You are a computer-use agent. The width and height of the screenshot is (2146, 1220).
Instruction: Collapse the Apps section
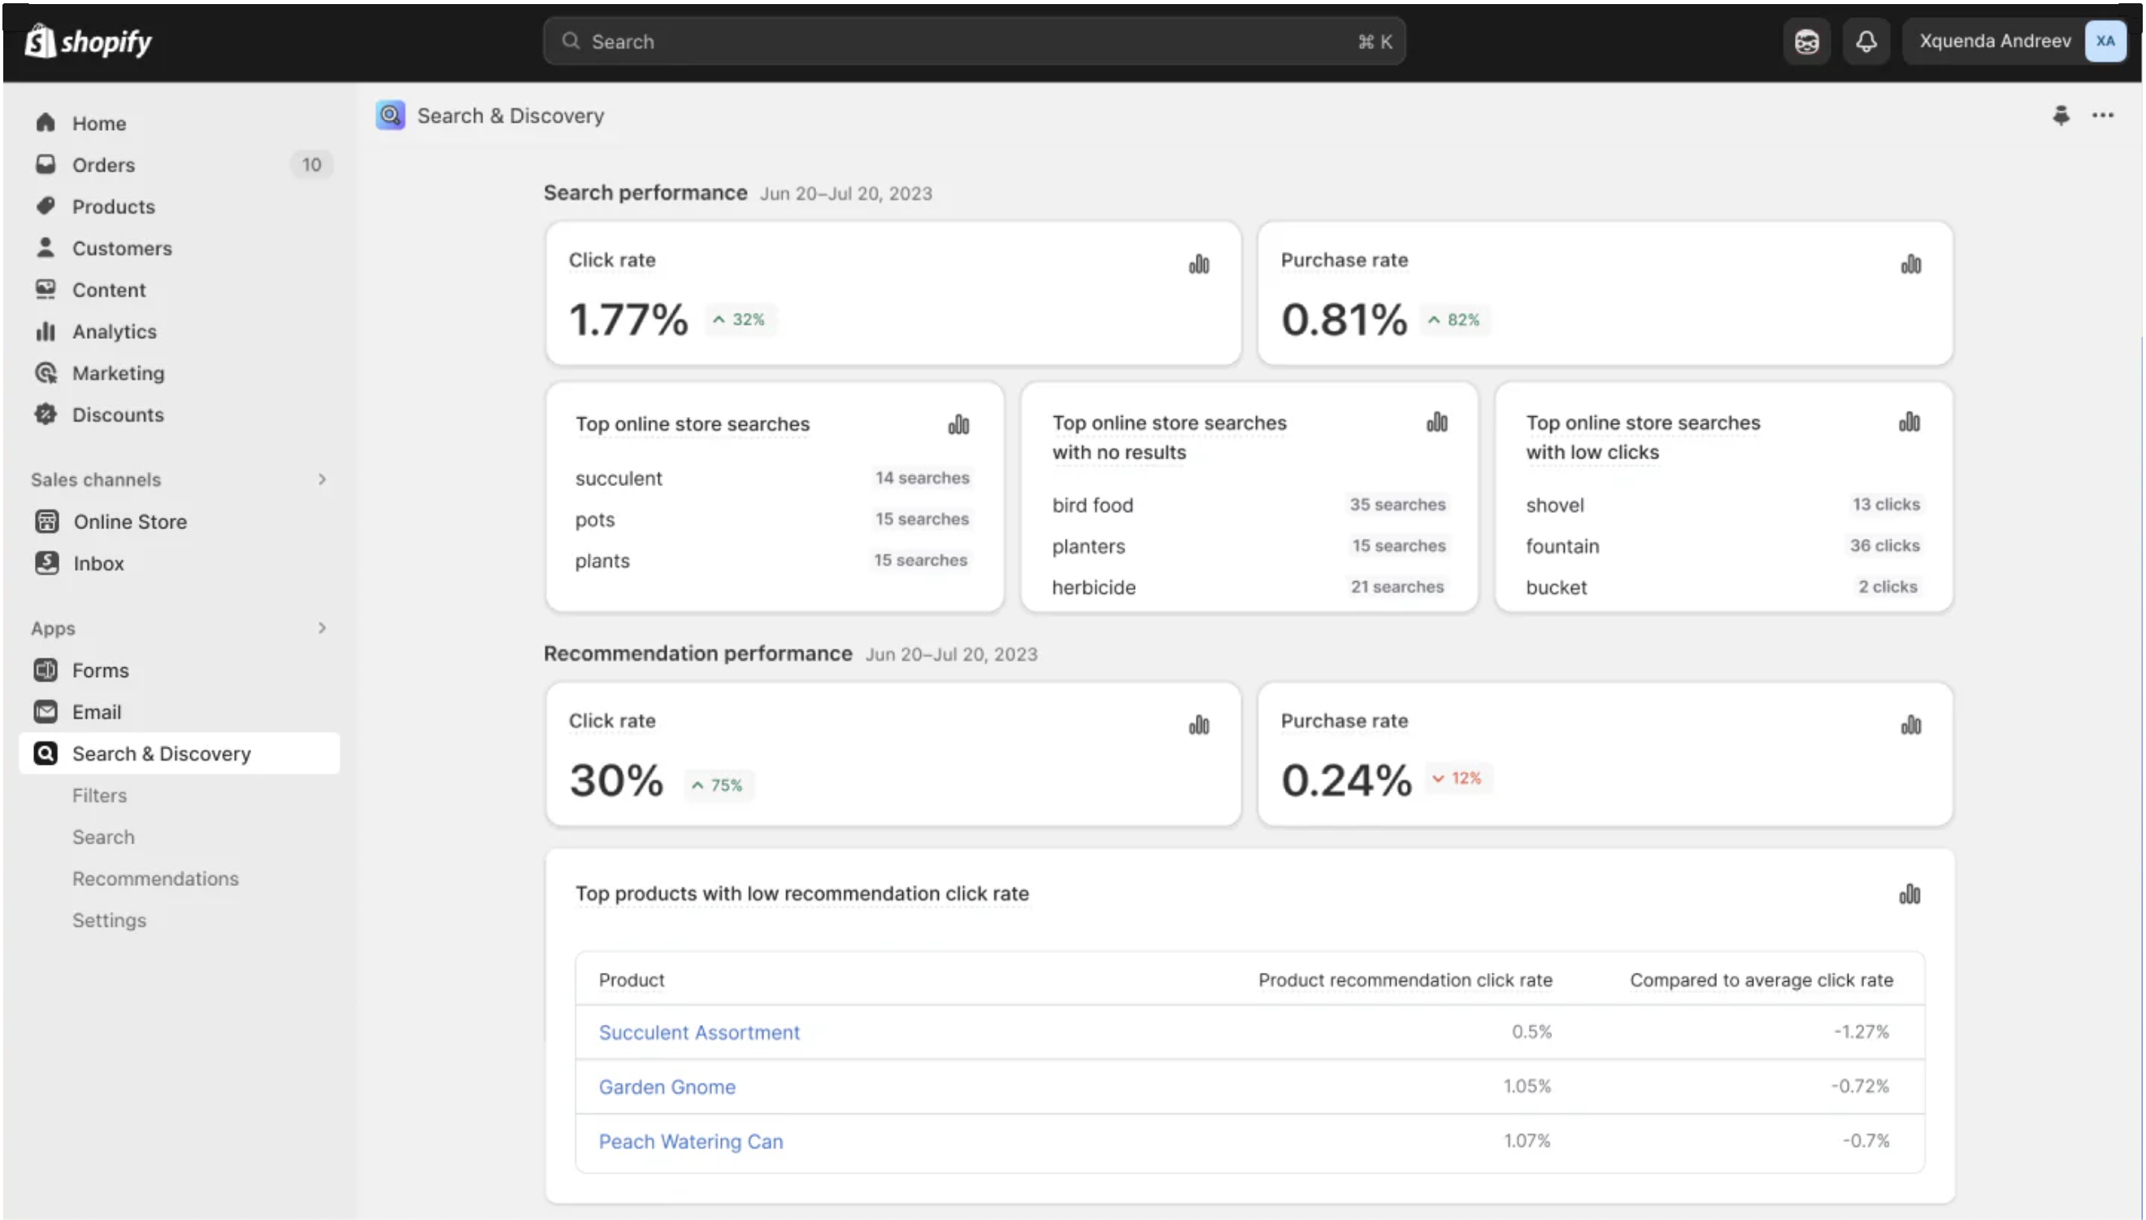coord(322,627)
